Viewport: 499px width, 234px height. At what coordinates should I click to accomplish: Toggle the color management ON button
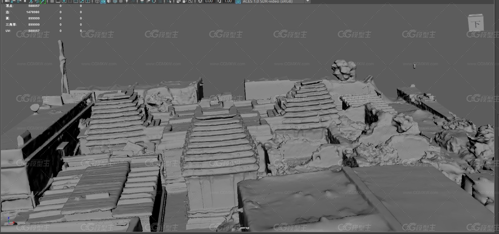(238, 2)
